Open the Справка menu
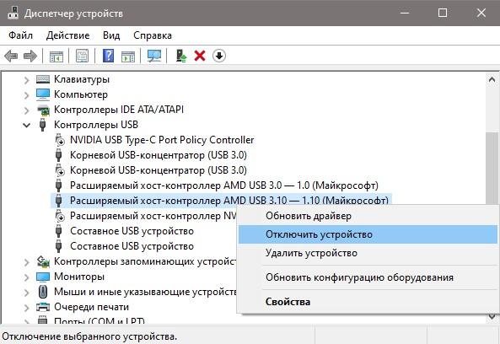 [x=153, y=35]
